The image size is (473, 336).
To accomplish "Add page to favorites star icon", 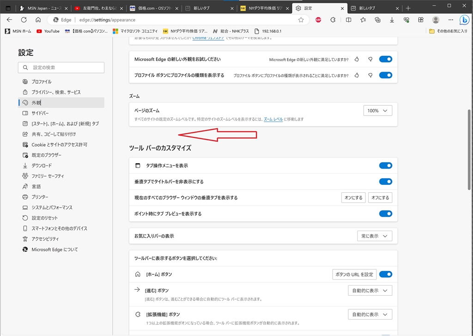I will click(301, 20).
